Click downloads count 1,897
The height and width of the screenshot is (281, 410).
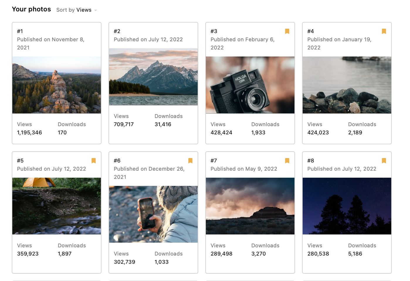coord(65,254)
